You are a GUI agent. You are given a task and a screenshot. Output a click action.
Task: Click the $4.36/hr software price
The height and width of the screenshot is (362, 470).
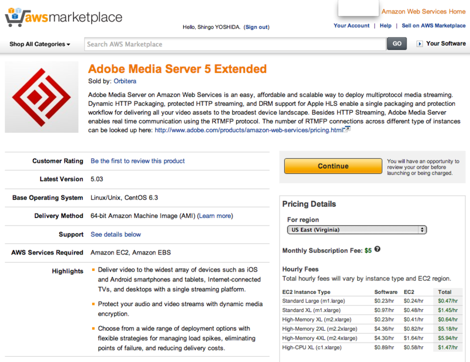coord(384,329)
